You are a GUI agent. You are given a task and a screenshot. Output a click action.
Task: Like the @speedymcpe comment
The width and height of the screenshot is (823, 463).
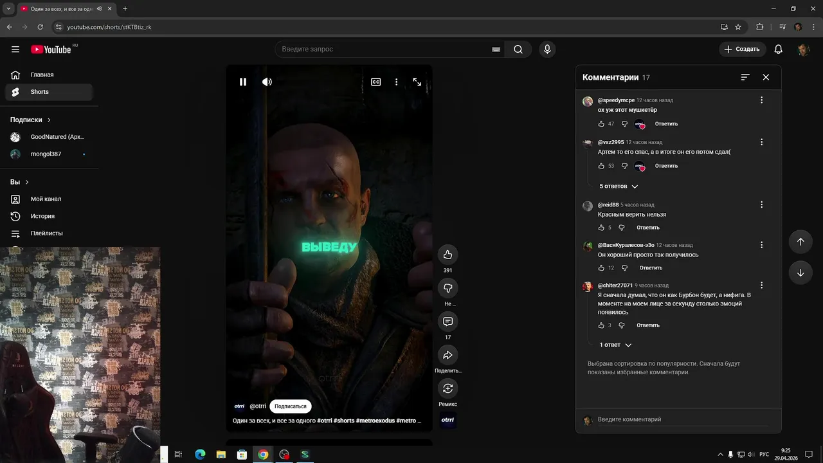[601, 123]
